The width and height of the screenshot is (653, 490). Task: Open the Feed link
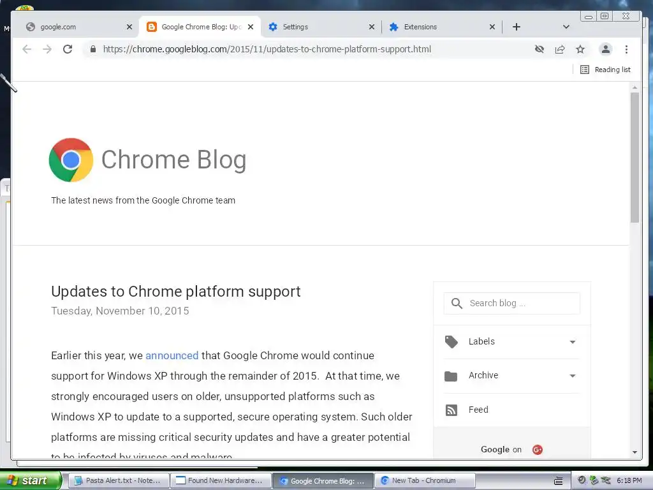point(478,410)
